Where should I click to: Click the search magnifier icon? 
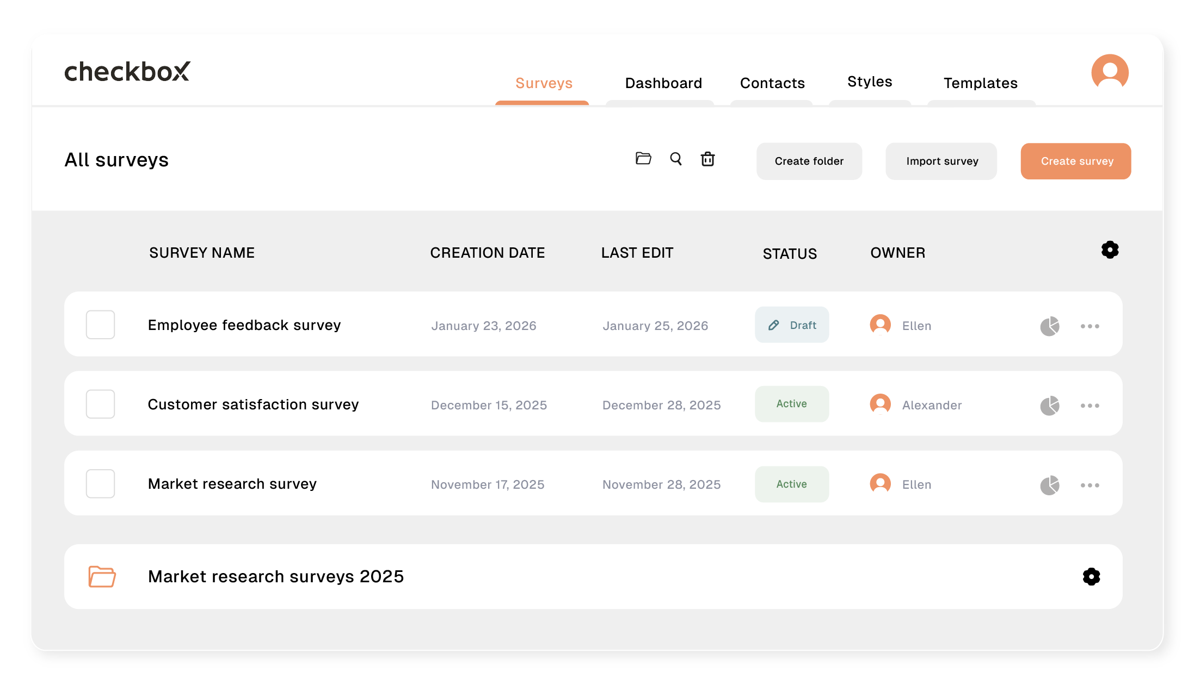point(676,159)
